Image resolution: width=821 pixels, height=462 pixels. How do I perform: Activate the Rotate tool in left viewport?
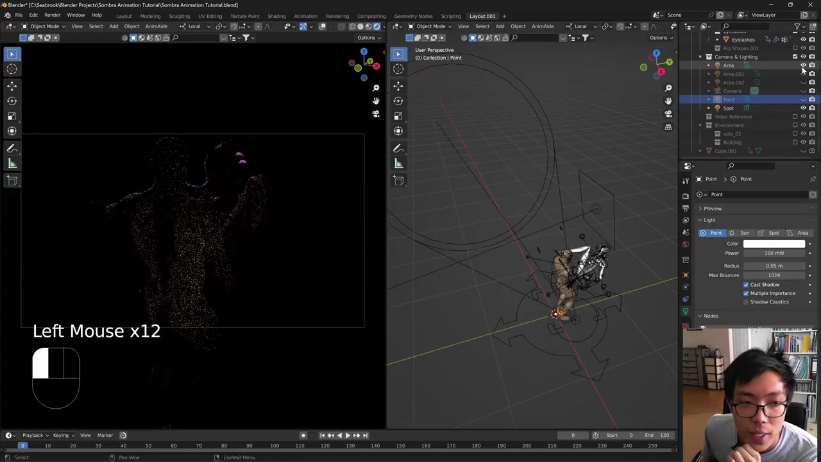(x=12, y=101)
